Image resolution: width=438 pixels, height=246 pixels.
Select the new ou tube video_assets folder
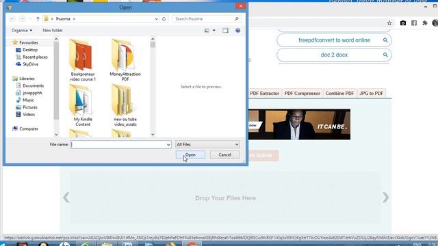click(x=125, y=105)
